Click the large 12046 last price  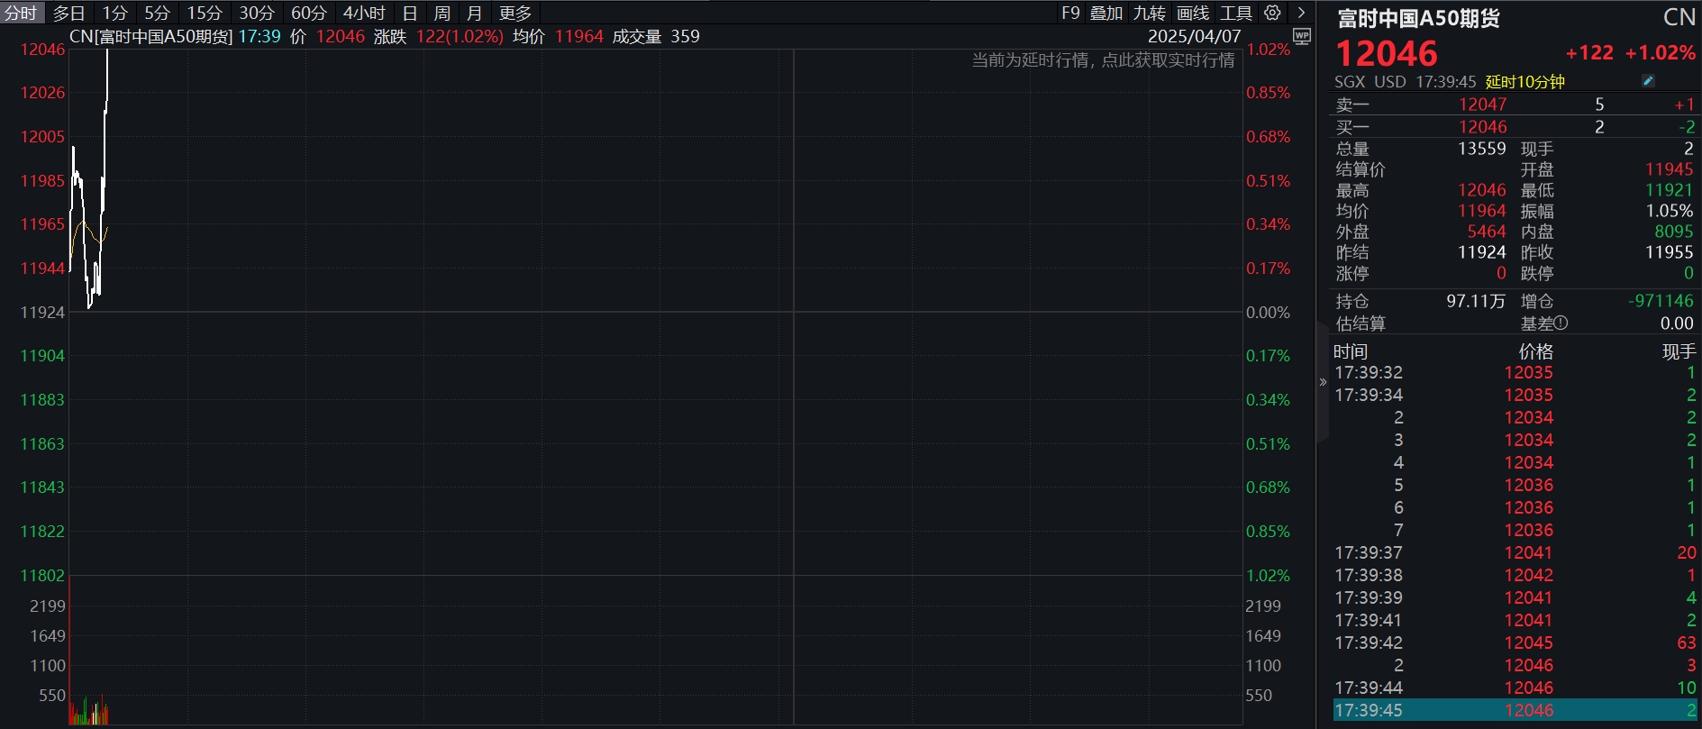(1387, 53)
